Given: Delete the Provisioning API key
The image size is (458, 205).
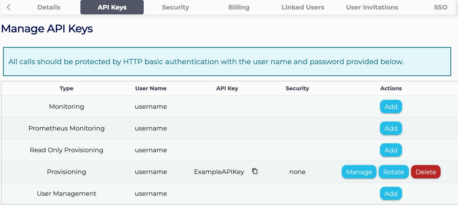Looking at the screenshot, I should click(x=425, y=172).
